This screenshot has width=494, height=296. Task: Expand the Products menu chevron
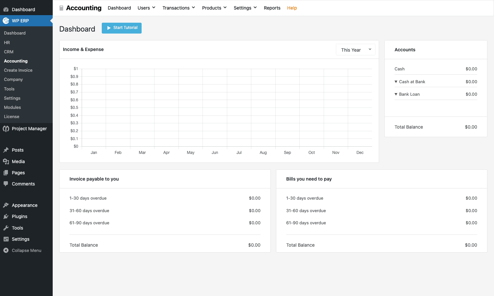225,8
